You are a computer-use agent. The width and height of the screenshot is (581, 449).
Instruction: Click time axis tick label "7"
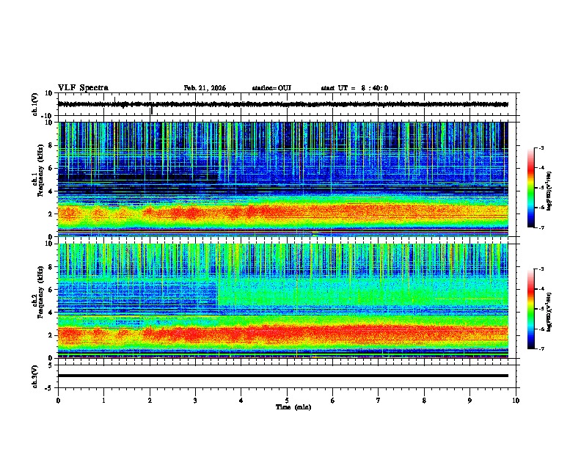click(x=379, y=401)
